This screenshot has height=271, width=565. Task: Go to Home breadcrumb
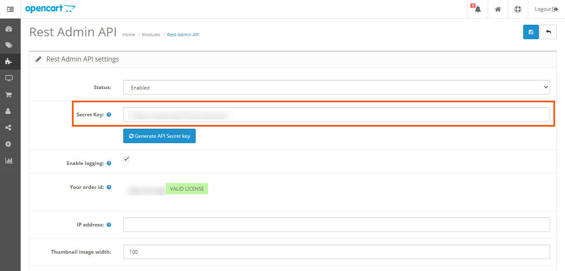pyautogui.click(x=129, y=35)
